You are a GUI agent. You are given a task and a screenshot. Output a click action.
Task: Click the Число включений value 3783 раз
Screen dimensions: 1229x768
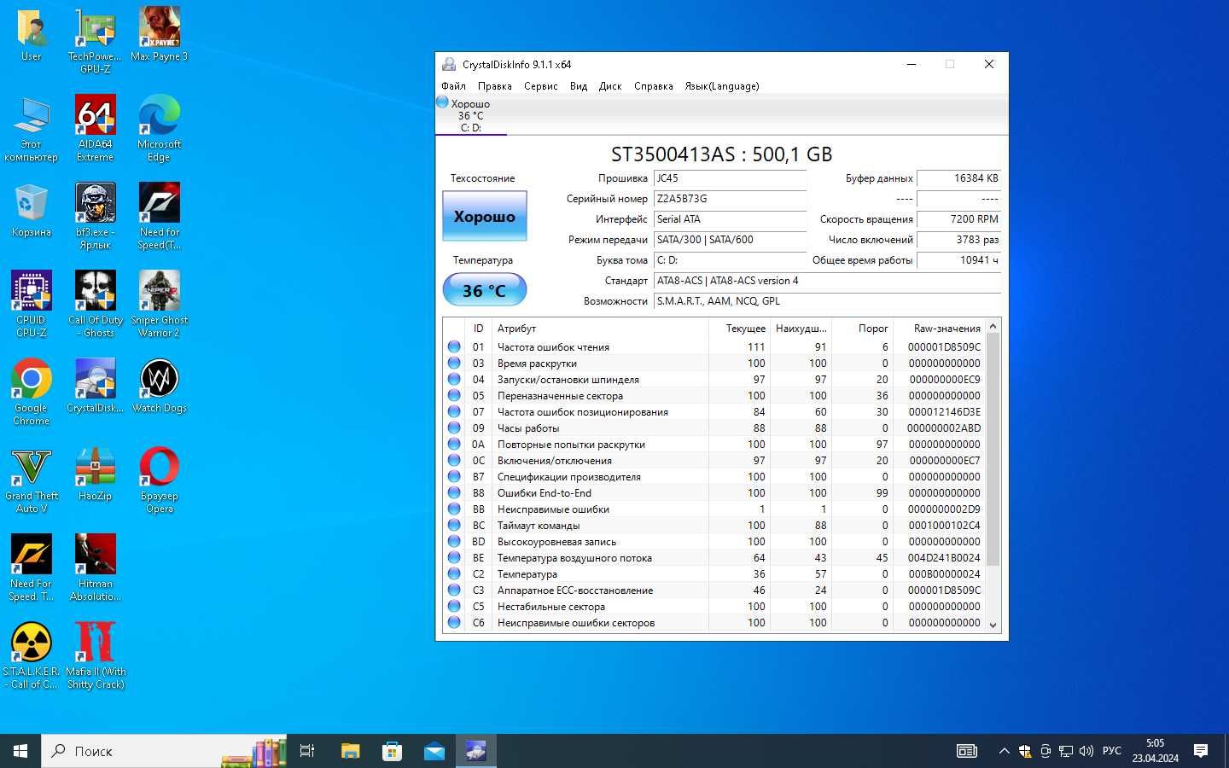tap(958, 240)
